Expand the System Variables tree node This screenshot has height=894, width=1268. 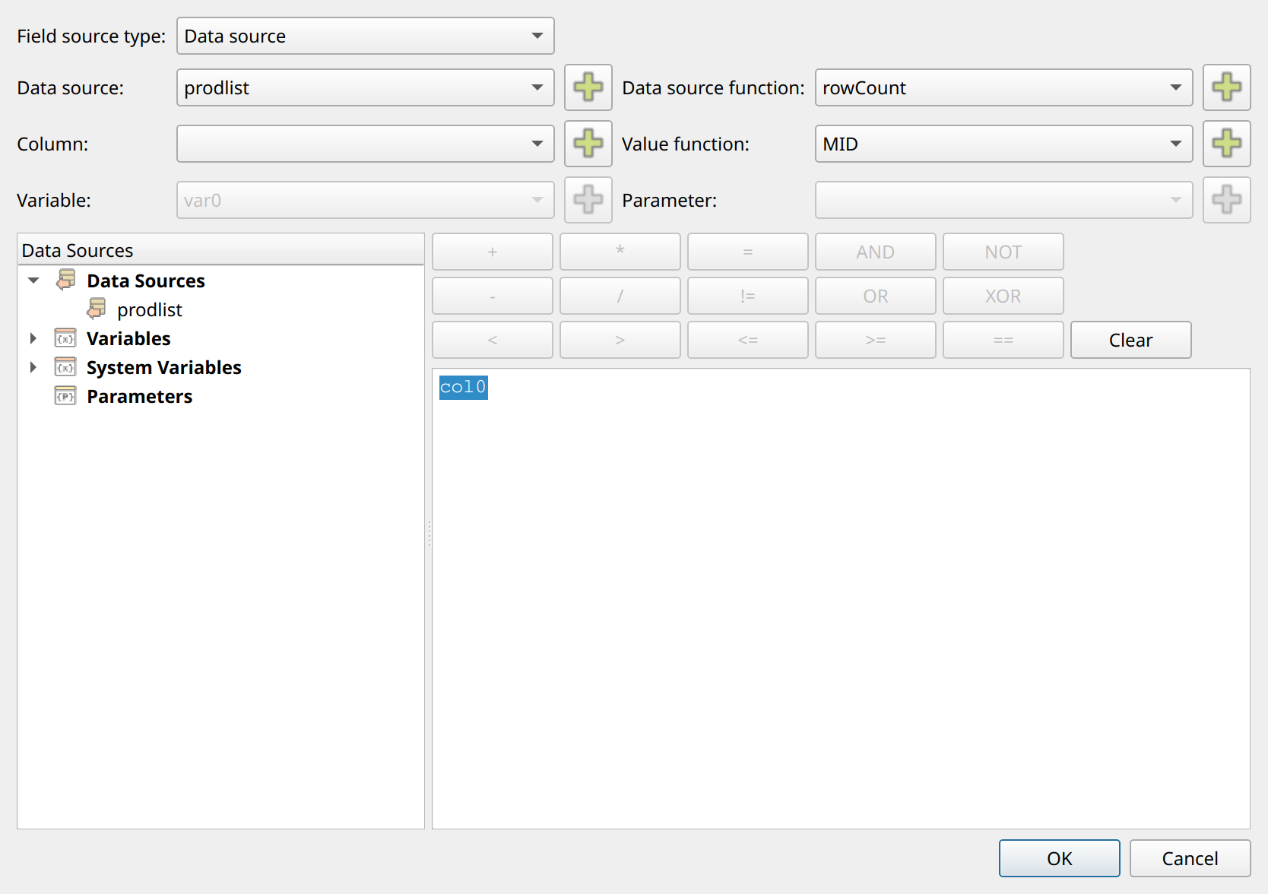point(33,367)
